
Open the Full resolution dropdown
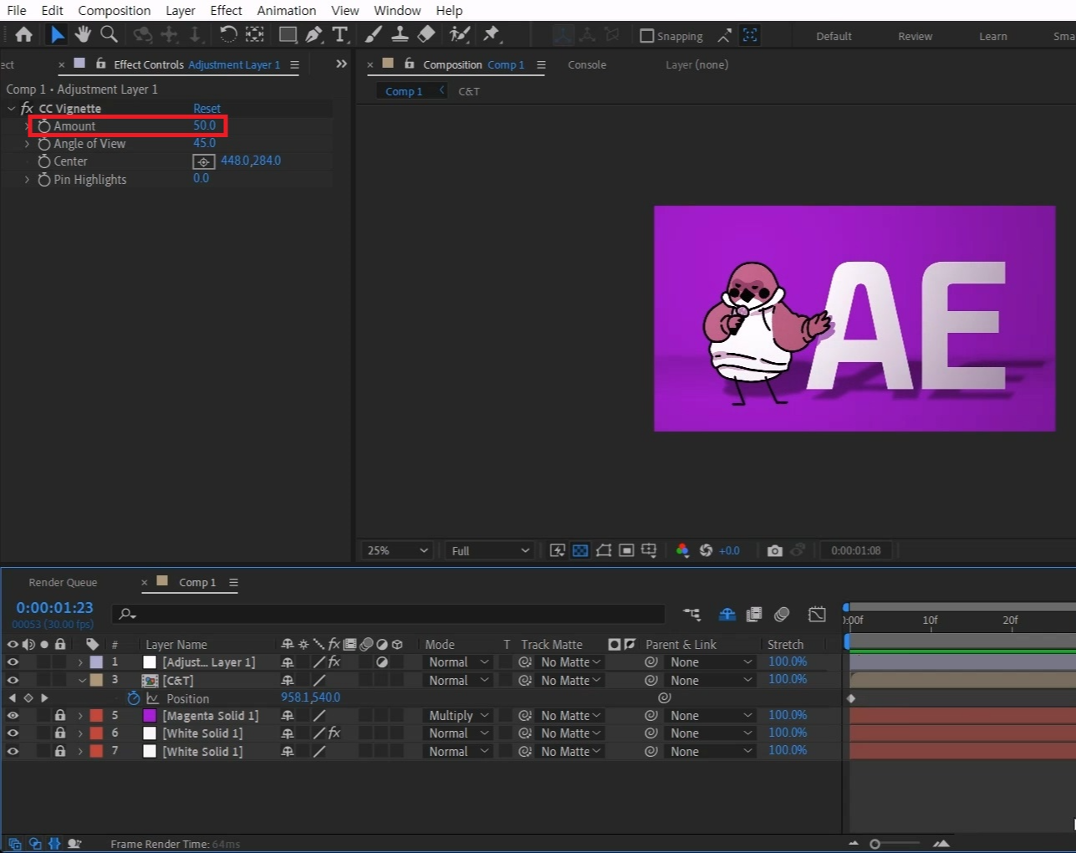click(x=490, y=550)
